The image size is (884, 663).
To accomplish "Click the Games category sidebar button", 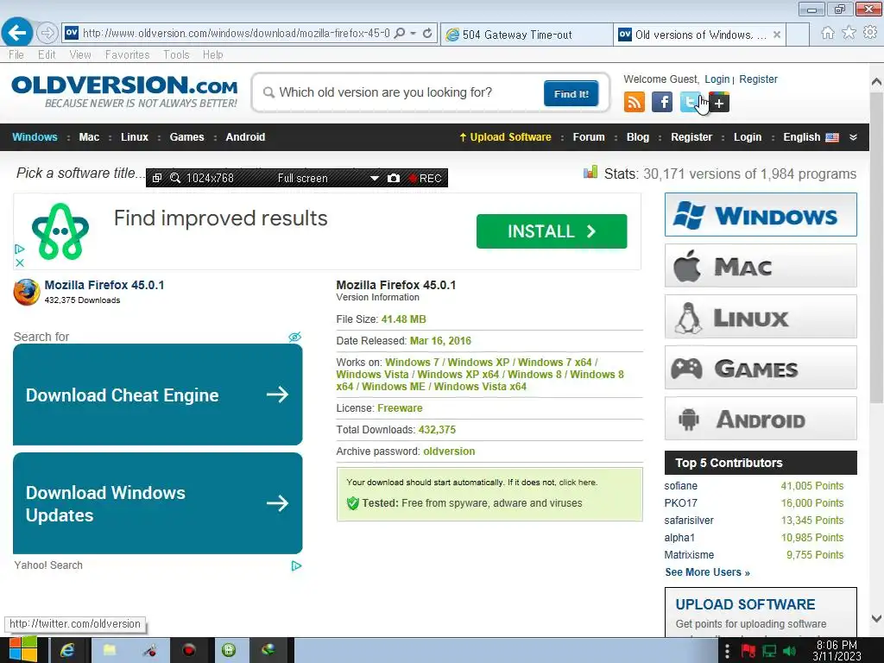I will (x=761, y=368).
